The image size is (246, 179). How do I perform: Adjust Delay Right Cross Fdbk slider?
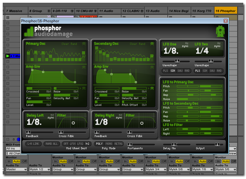130,132
